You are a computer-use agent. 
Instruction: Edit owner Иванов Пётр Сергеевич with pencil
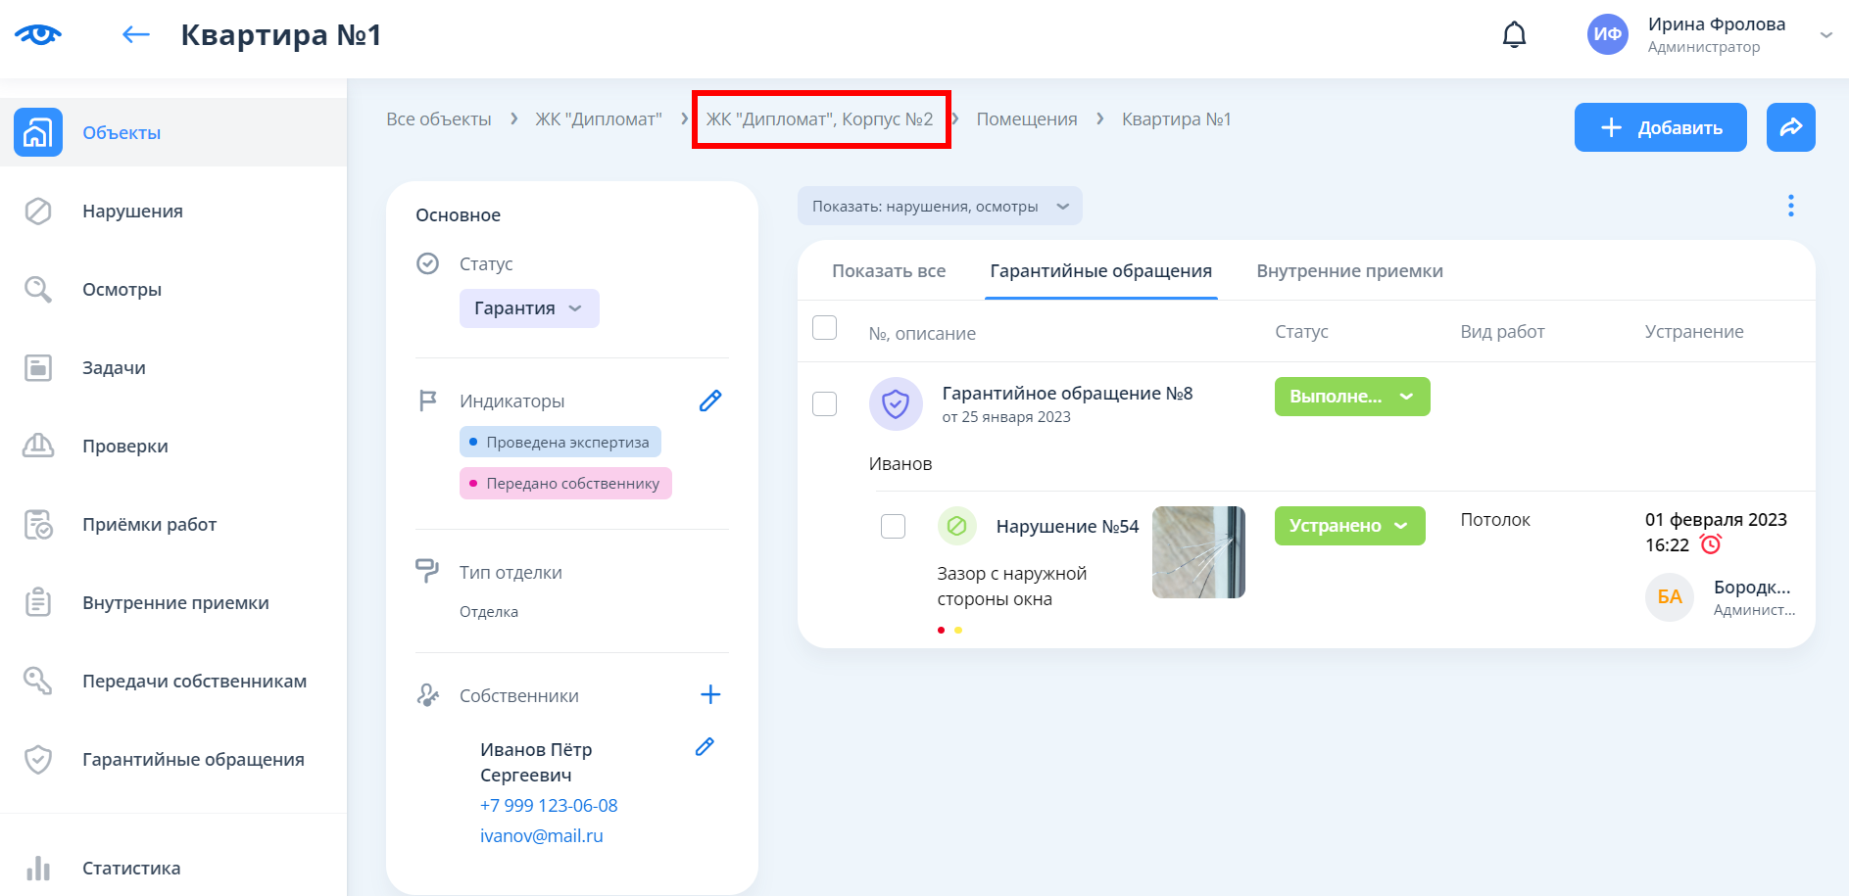click(x=705, y=747)
